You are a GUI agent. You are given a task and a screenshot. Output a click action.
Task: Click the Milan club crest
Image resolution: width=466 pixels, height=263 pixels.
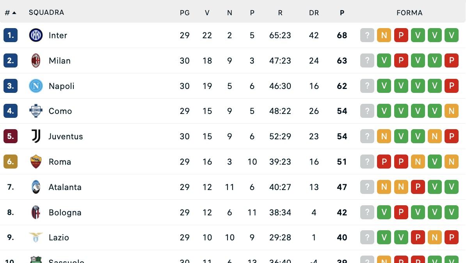(x=36, y=60)
